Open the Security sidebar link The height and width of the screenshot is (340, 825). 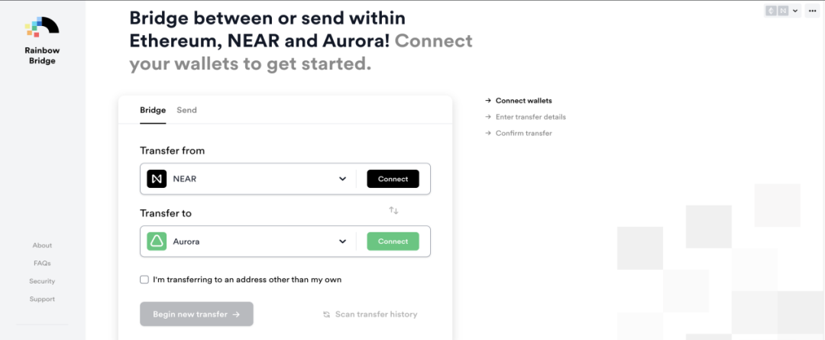click(42, 281)
